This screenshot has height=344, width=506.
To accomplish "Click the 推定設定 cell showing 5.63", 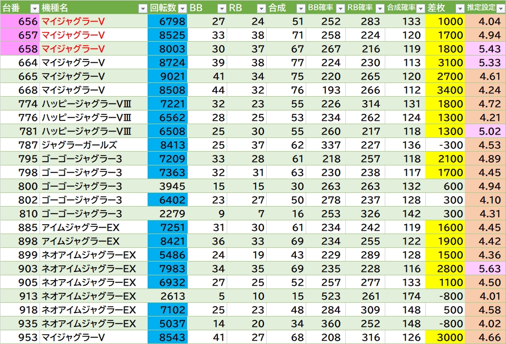I will [x=485, y=269].
